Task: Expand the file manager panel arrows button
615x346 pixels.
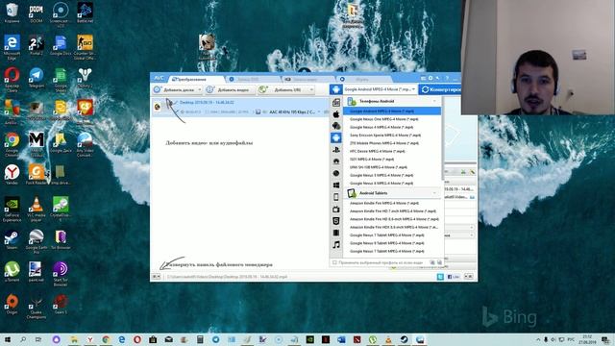Action: (156, 277)
